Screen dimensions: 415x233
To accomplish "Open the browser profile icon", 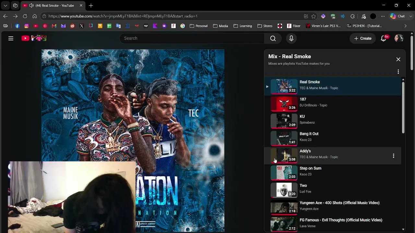I will [x=373, y=16].
